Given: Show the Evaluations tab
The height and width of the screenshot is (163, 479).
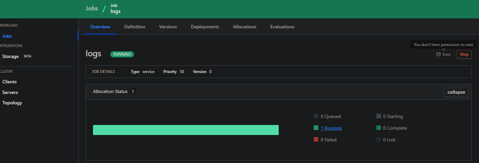Looking at the screenshot, I should point(282,27).
